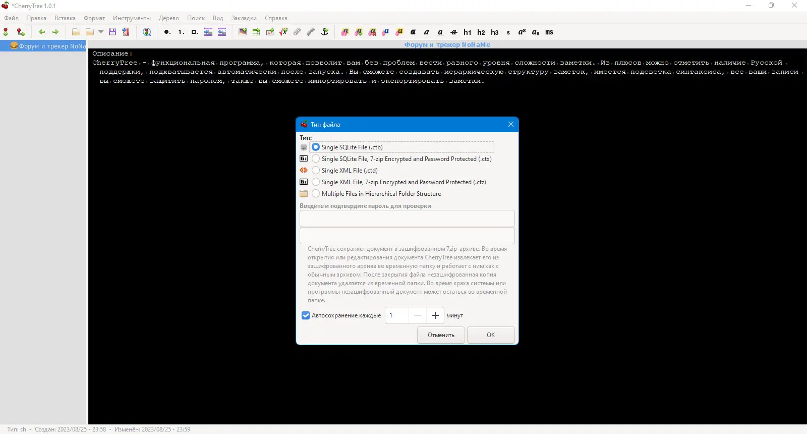Insert an anchor via toolbar

(x=324, y=32)
